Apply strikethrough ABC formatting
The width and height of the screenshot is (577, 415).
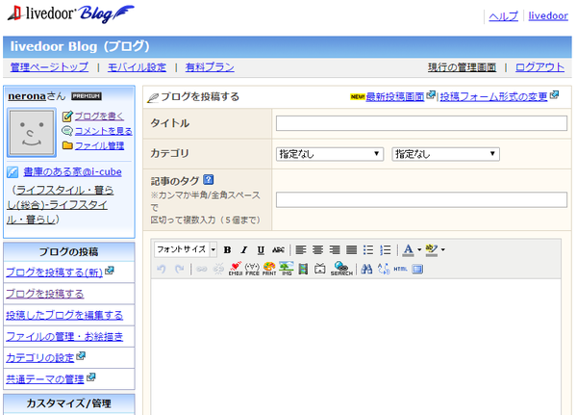pyautogui.click(x=278, y=250)
